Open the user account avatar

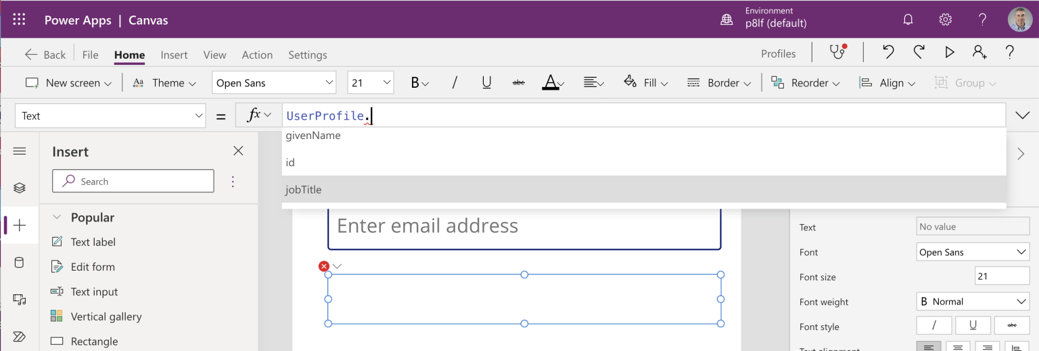pyautogui.click(x=1020, y=20)
